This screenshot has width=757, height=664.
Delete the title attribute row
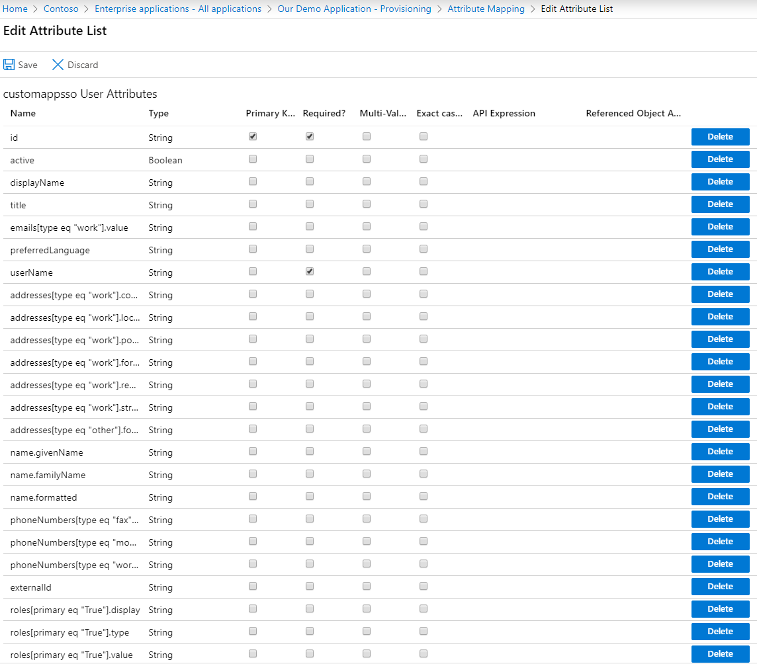coord(720,204)
